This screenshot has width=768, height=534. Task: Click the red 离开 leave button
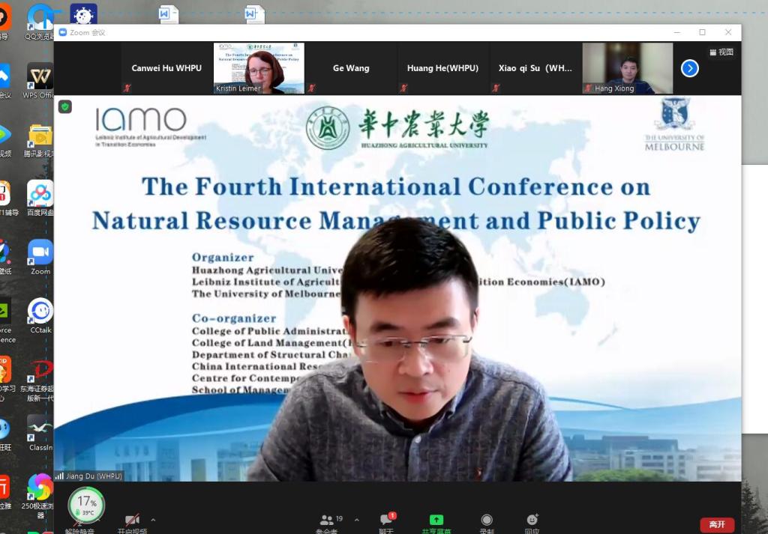click(x=717, y=524)
